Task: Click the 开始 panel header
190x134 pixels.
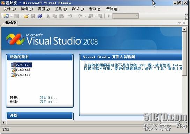Action: (39, 115)
